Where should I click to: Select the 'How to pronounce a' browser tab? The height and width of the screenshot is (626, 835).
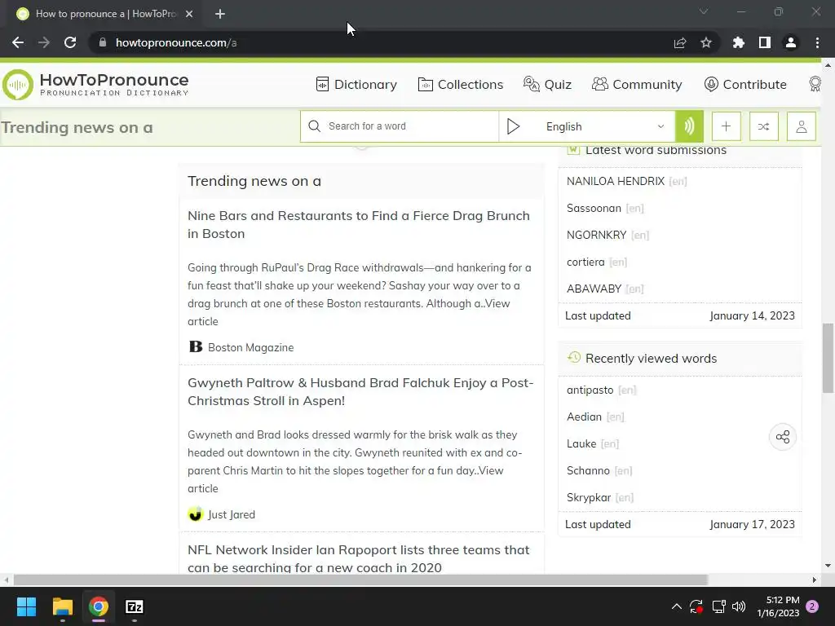(x=105, y=15)
